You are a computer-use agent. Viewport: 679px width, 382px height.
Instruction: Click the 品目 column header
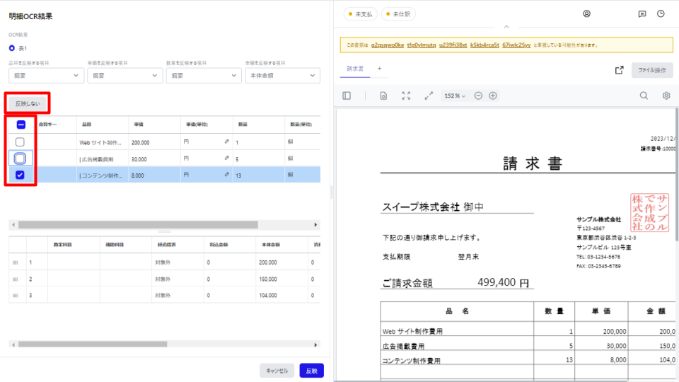pos(103,125)
